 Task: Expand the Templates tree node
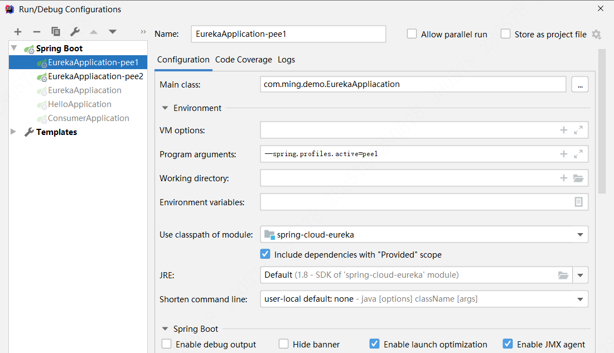[x=13, y=132]
